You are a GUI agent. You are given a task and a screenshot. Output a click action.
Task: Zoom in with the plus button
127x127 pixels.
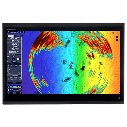[117, 37]
